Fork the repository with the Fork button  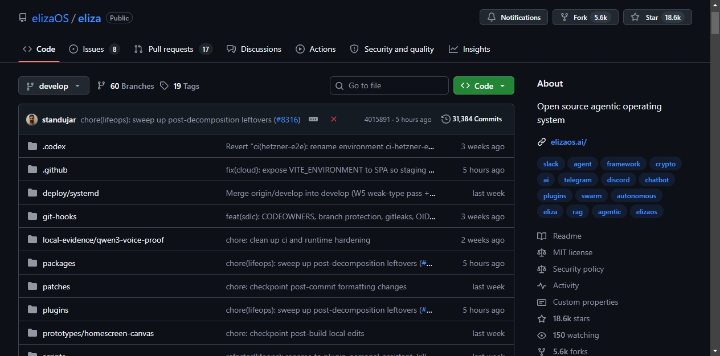coord(585,17)
